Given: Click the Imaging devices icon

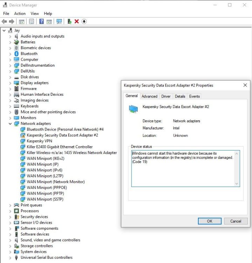Looking at the screenshot, I should pyautogui.click(x=16, y=100).
